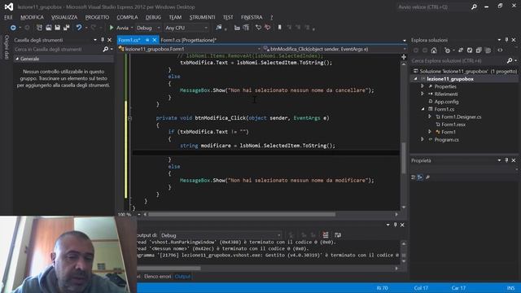521x293 pixels.
Task: Toggle auto-hide pin on Proprietà panel
Action: coord(506,160)
